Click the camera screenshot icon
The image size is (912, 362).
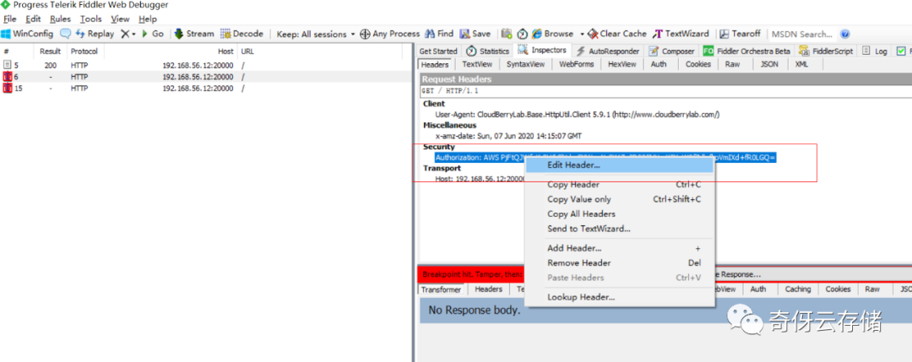click(507, 34)
